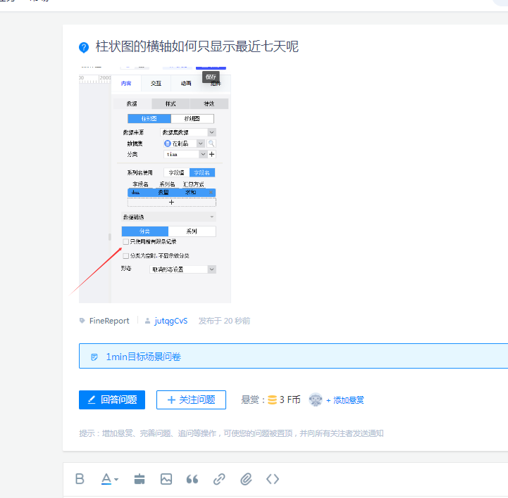Insert a horizontal rule icon in the editor toolbar
The width and height of the screenshot is (508, 498).
[140, 479]
